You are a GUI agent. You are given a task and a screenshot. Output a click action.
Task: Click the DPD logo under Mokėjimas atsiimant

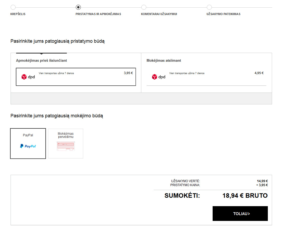158,77
